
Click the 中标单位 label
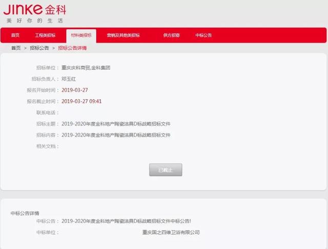tap(48, 232)
